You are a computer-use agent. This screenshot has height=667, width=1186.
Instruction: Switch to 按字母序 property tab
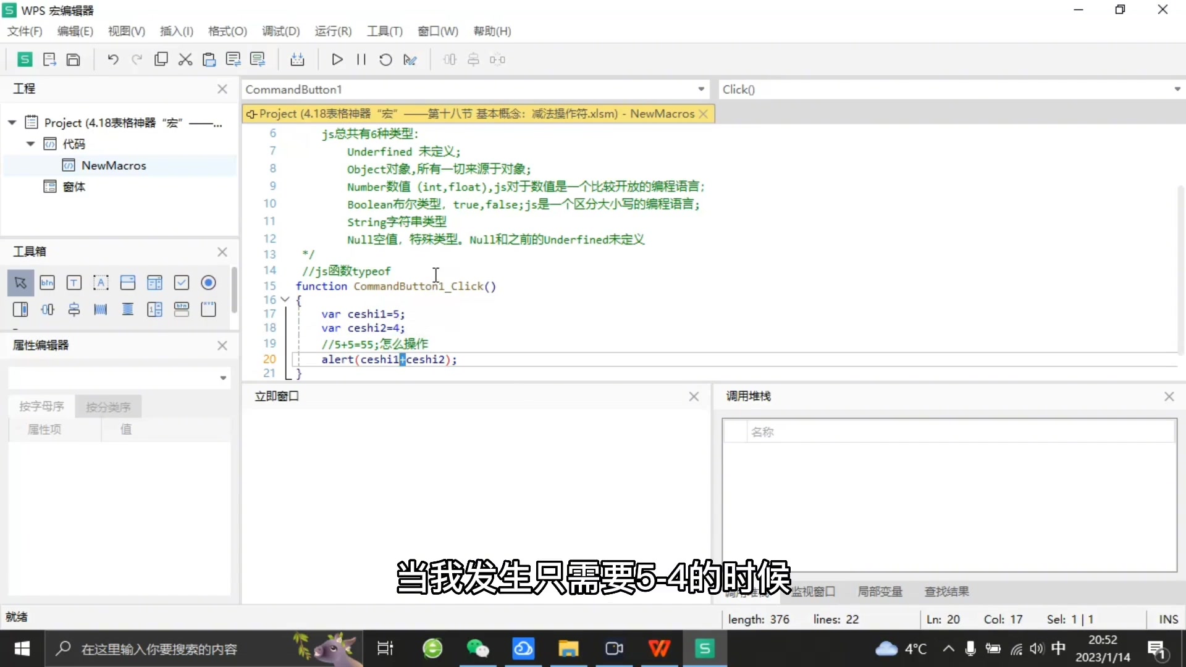[41, 406]
